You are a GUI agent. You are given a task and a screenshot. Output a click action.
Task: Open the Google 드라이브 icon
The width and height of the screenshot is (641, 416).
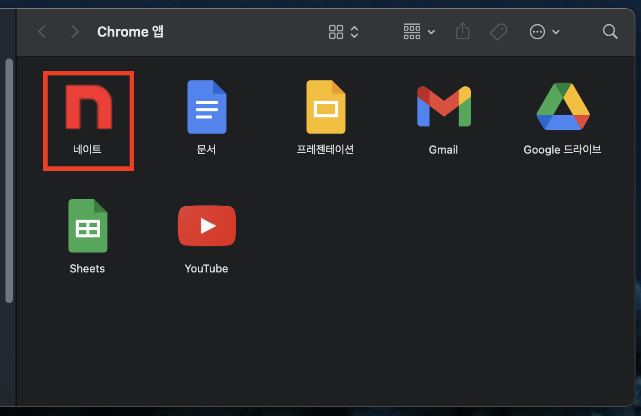coord(563,107)
